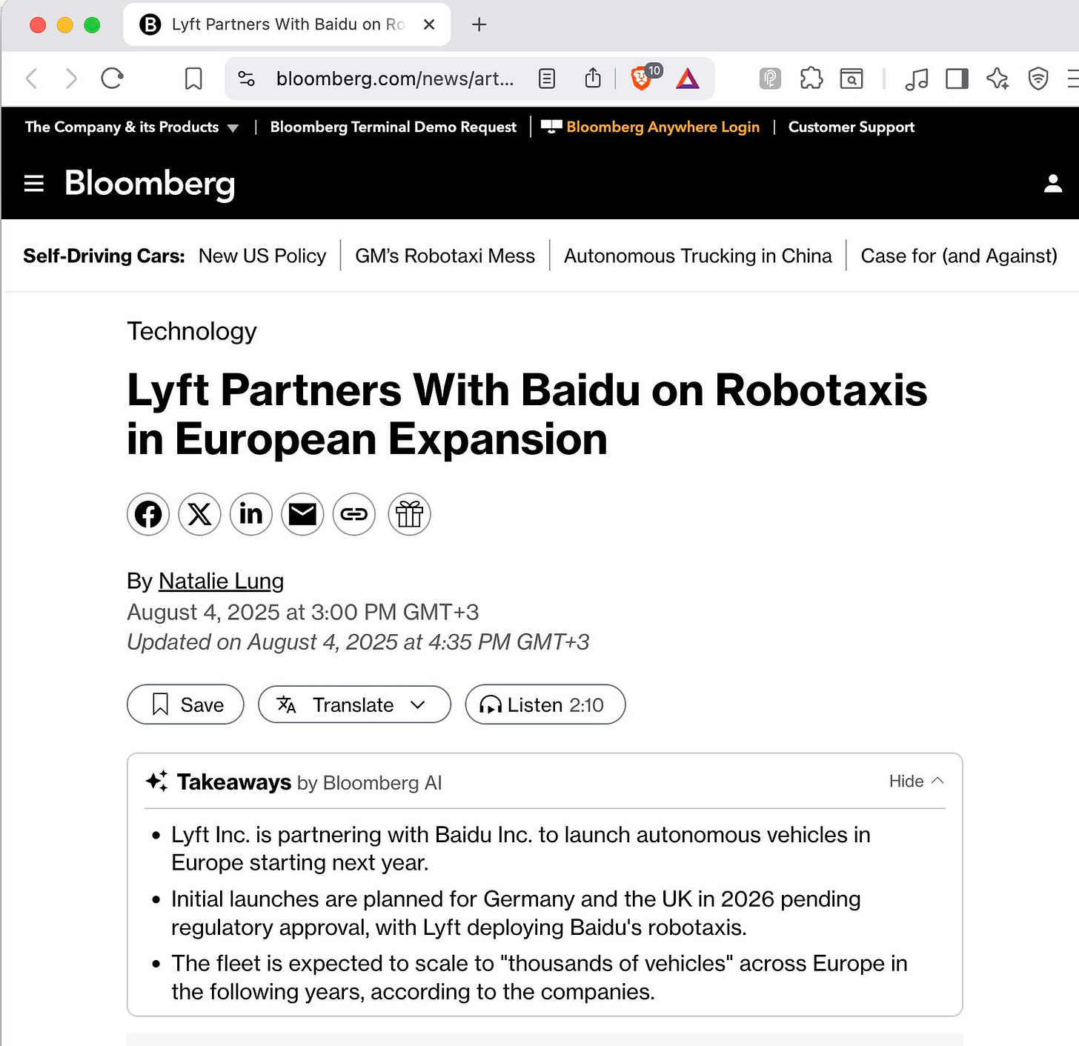The height and width of the screenshot is (1046, 1079).
Task: Listen to the article audio 2:10
Action: 545,704
